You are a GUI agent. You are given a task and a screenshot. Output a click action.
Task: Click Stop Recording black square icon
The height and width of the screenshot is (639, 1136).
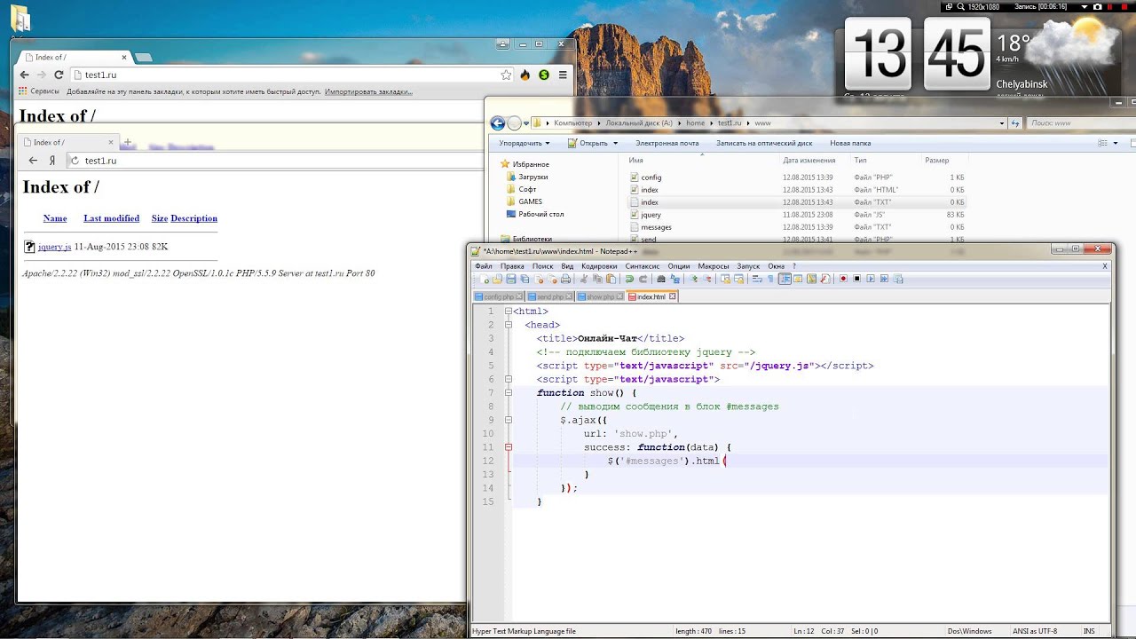(x=856, y=279)
